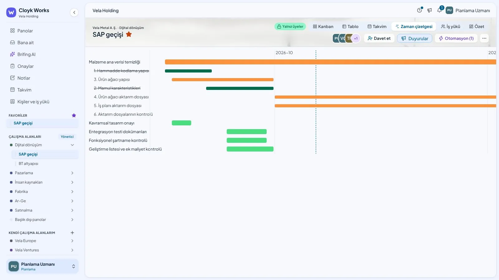Open the user switcher at sidebar bottom
499x280 pixels.
42,266
